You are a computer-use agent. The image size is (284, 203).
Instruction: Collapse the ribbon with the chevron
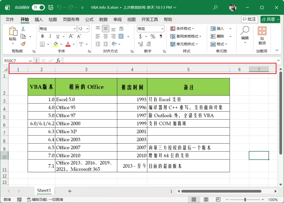277,50
